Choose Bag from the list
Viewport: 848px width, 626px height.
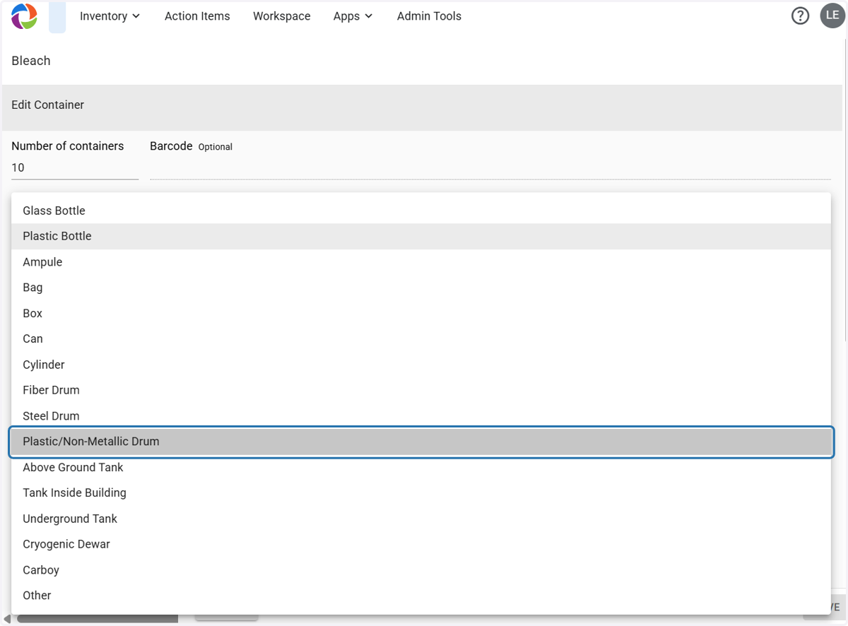[x=421, y=288]
